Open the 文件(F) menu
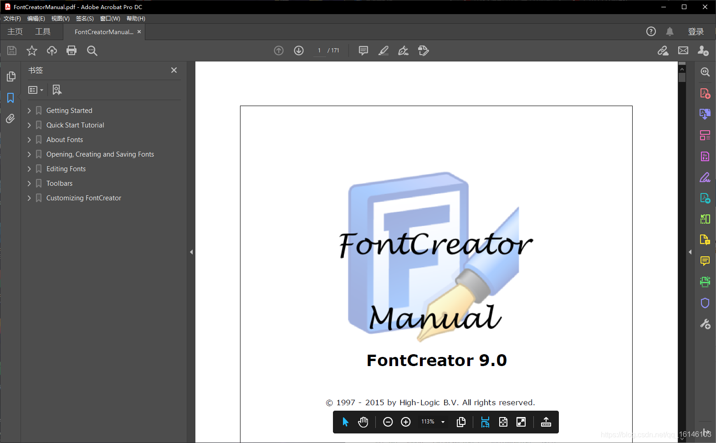 point(12,19)
